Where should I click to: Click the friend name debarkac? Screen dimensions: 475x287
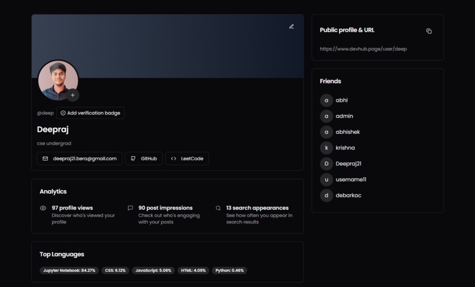point(348,196)
